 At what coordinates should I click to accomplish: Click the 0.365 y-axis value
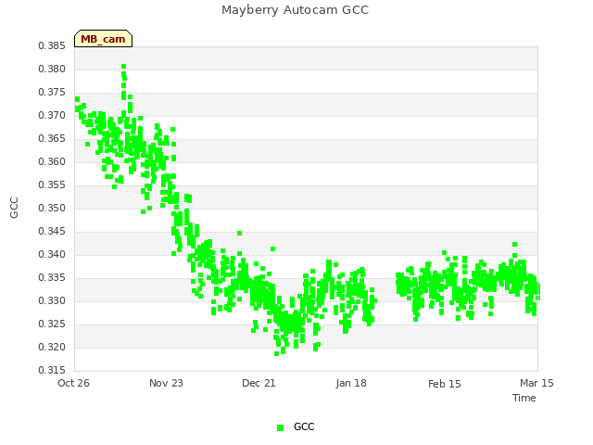[52, 138]
